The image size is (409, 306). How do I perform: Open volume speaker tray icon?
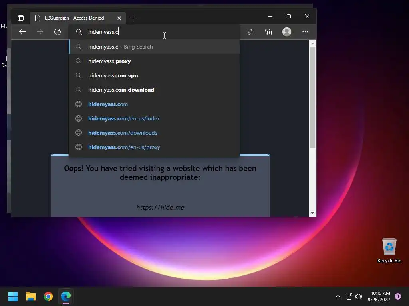359,296
